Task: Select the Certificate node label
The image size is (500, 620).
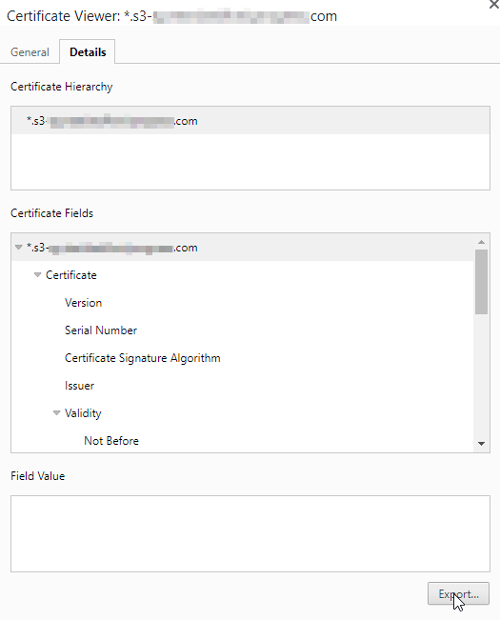Action: click(71, 275)
